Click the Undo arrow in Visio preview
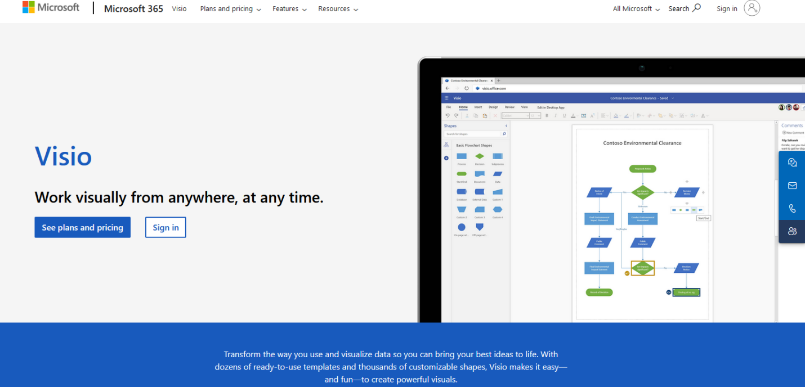The height and width of the screenshot is (387, 805). tap(448, 115)
